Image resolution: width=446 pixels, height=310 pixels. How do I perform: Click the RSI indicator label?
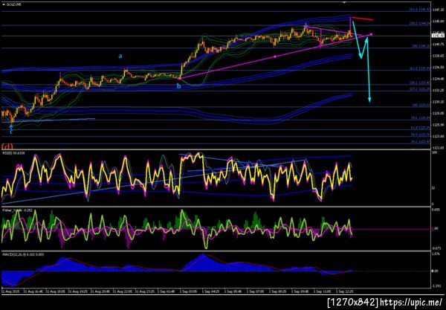13,153
